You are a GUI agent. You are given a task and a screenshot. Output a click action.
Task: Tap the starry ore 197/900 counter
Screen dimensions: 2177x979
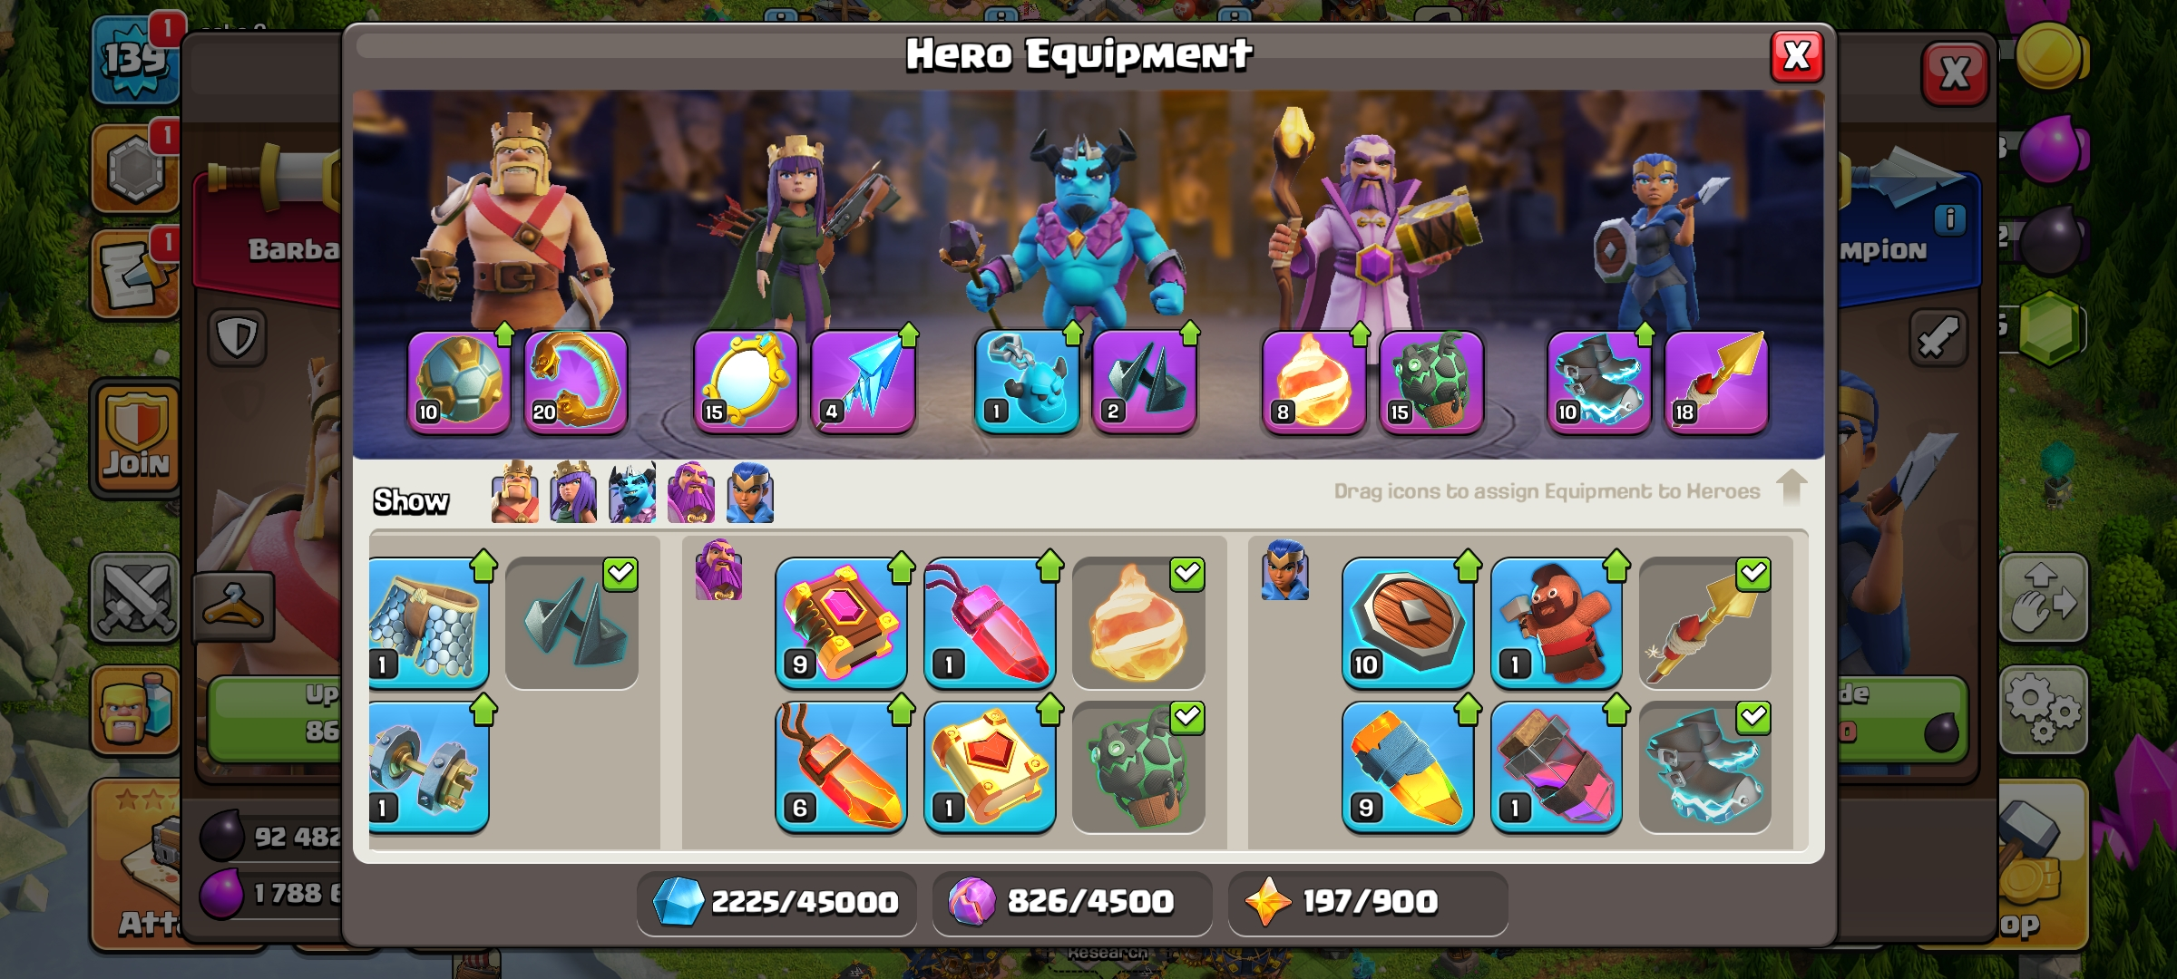click(1368, 902)
